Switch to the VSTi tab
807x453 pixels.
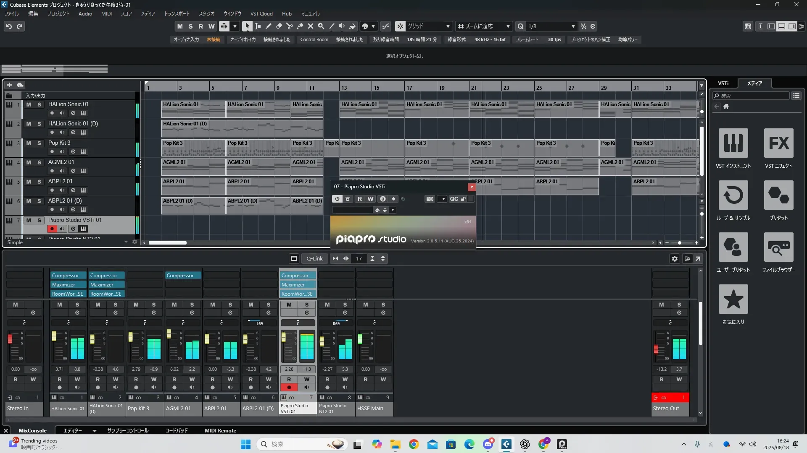pyautogui.click(x=723, y=83)
